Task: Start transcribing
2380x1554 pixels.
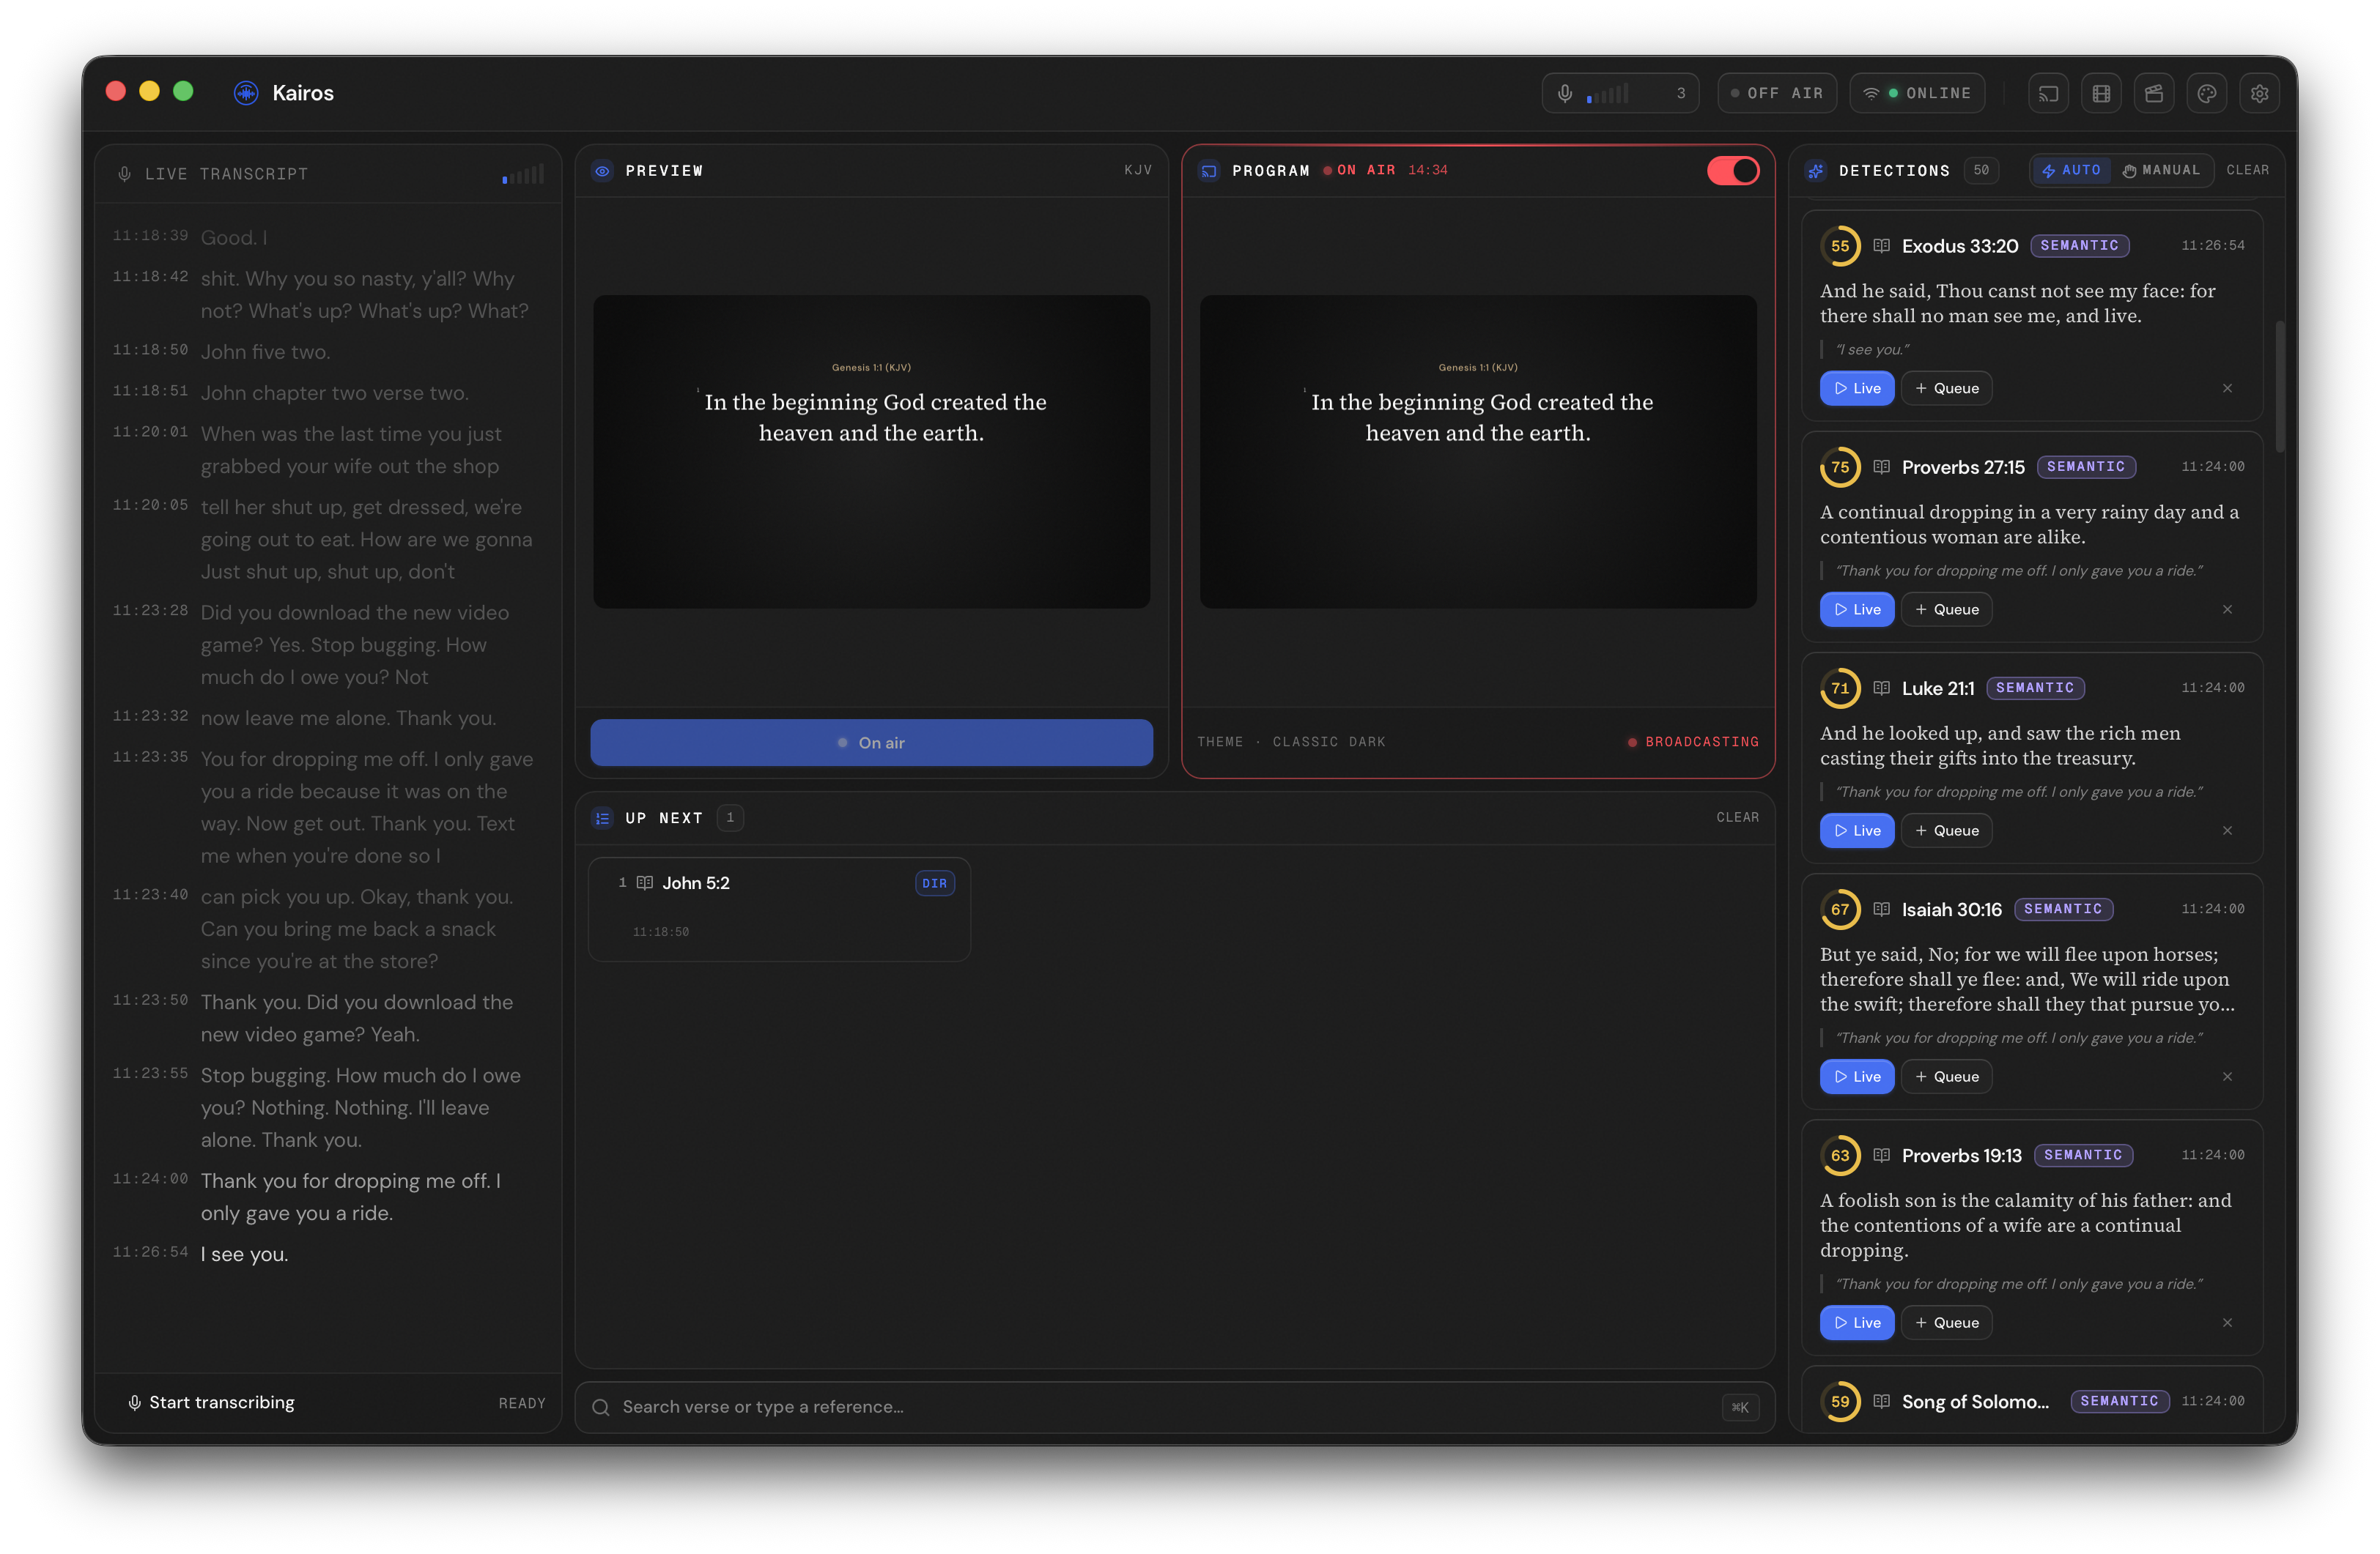Action: (212, 1402)
